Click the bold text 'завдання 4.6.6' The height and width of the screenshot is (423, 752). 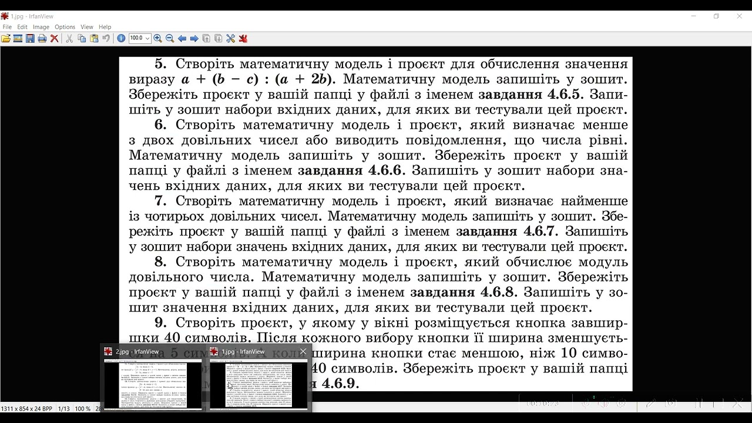351,170
